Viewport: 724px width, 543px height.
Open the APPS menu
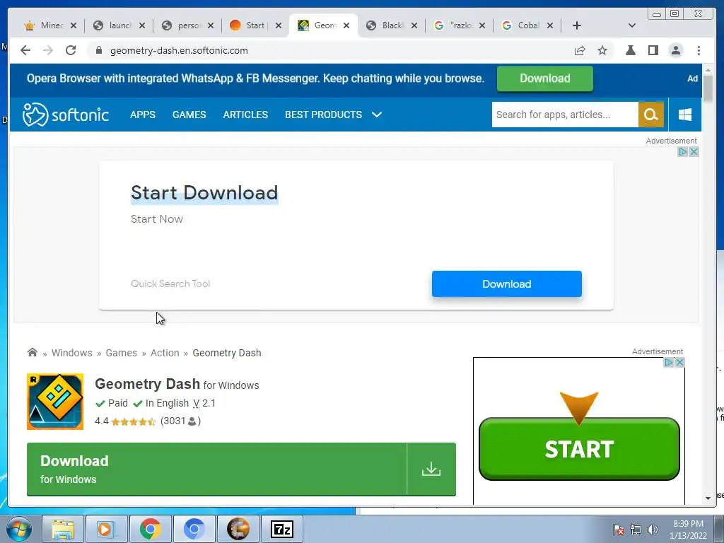(x=143, y=115)
